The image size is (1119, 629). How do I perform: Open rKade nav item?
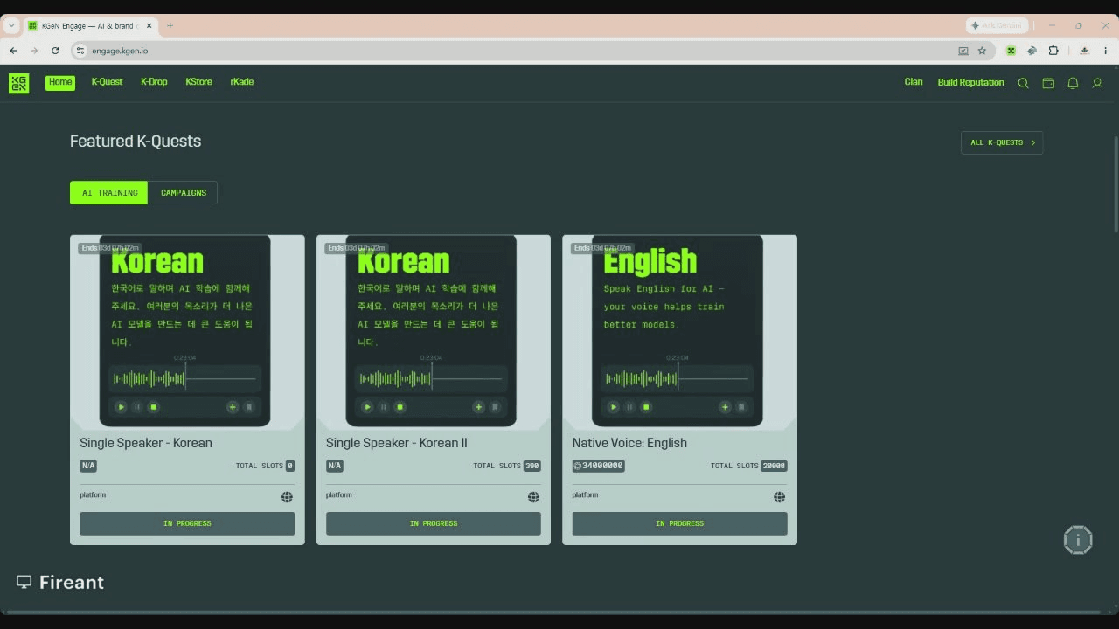242,82
